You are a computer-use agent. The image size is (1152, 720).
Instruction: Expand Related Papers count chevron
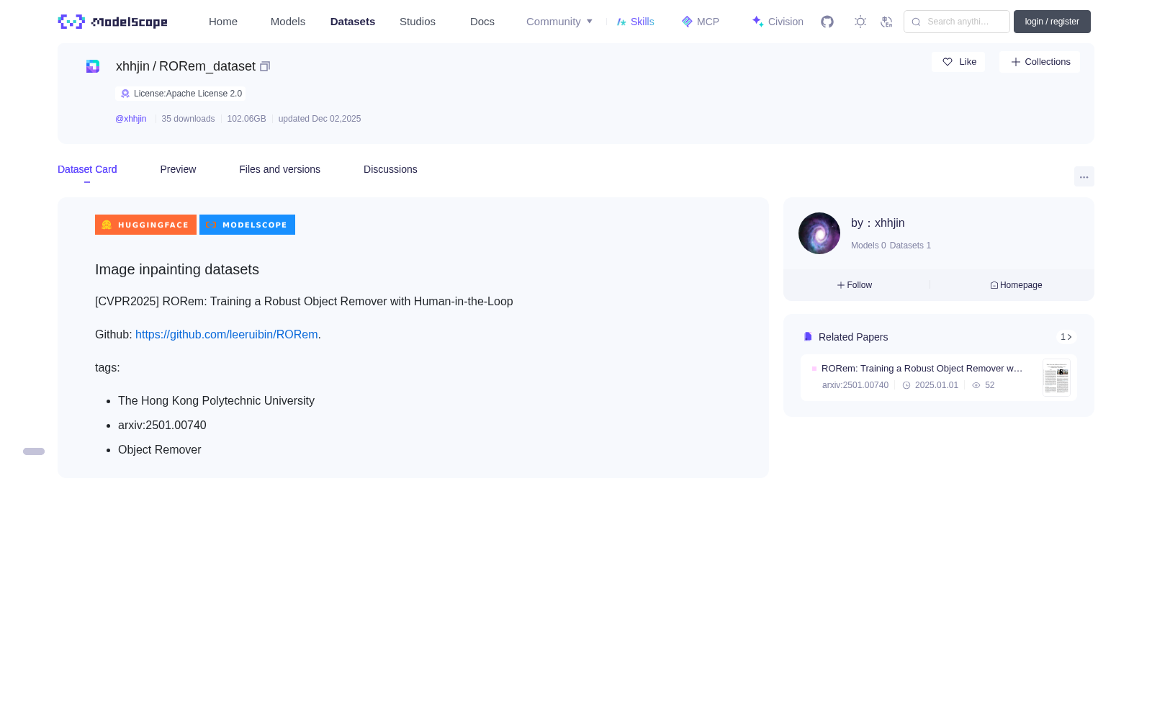point(1066,337)
